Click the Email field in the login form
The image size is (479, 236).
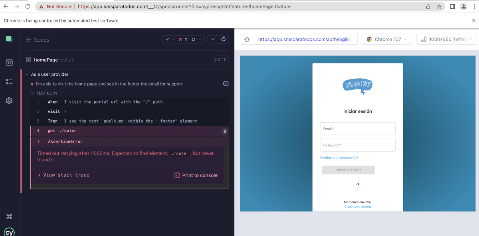[x=357, y=129]
